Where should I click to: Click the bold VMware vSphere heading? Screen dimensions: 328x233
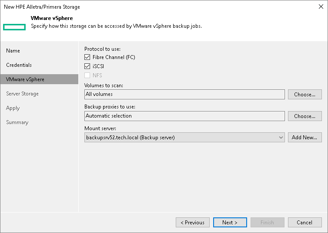pyautogui.click(x=52, y=18)
